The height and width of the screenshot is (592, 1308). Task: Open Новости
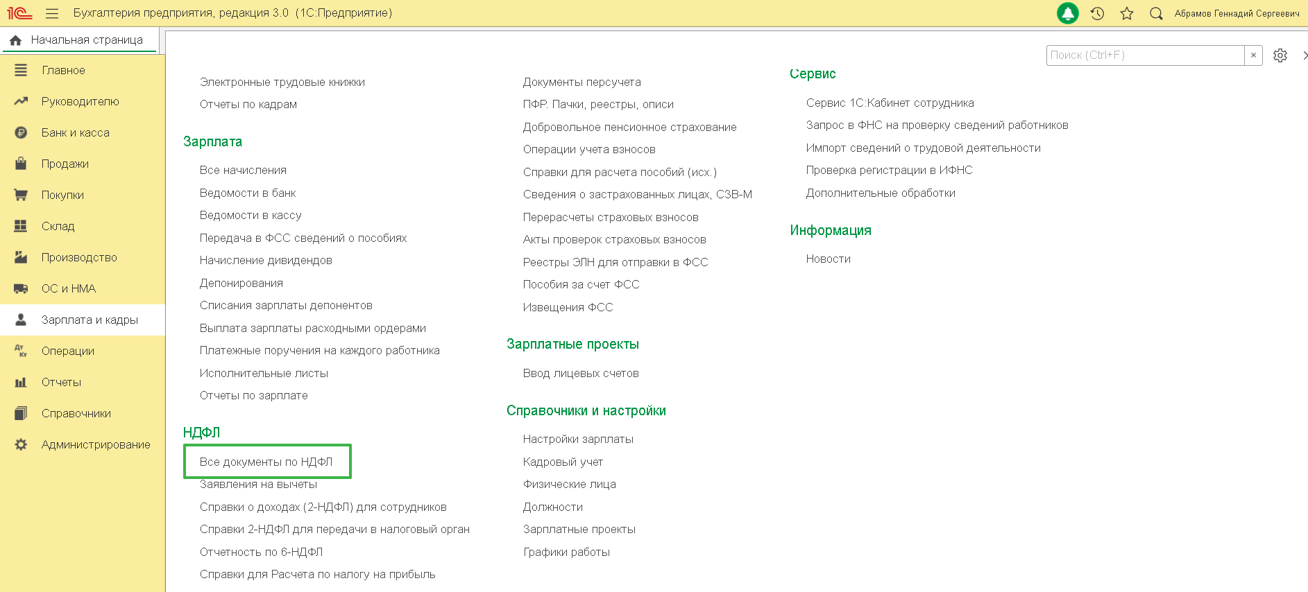click(829, 259)
